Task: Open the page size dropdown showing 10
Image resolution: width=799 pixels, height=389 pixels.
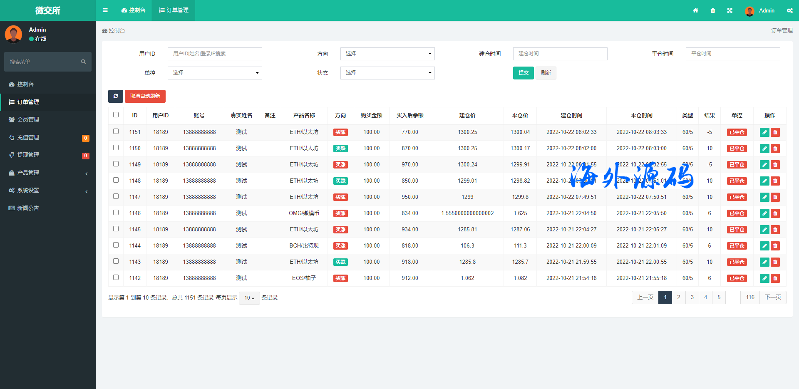Action: [249, 298]
